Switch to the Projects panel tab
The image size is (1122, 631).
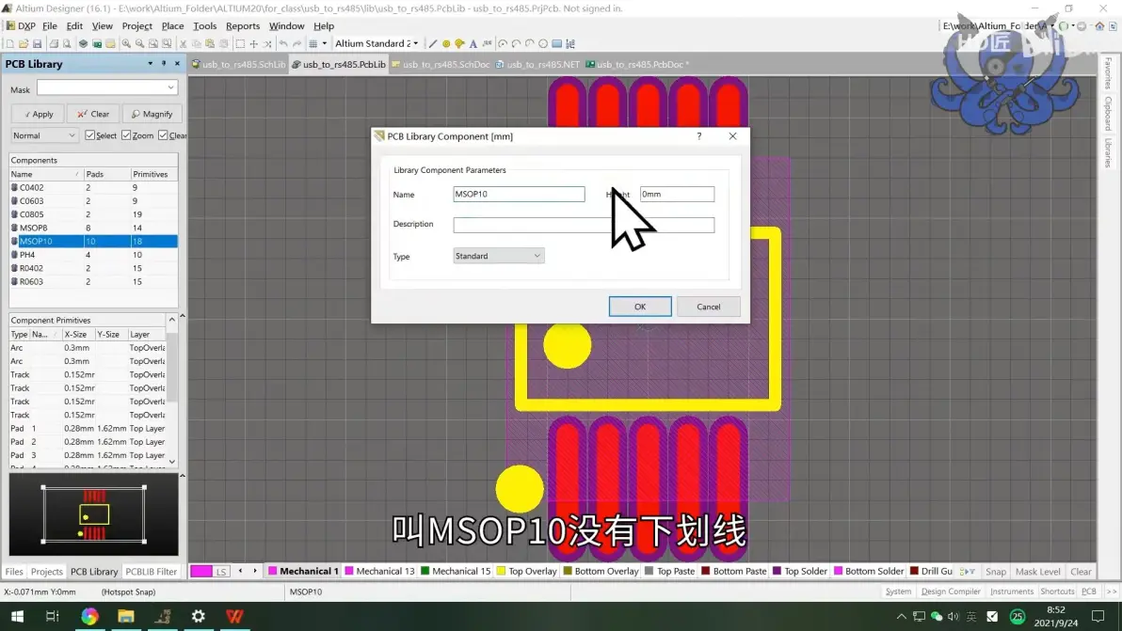46,572
